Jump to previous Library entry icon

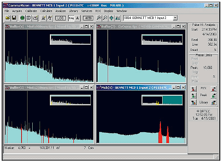pos(194,102)
